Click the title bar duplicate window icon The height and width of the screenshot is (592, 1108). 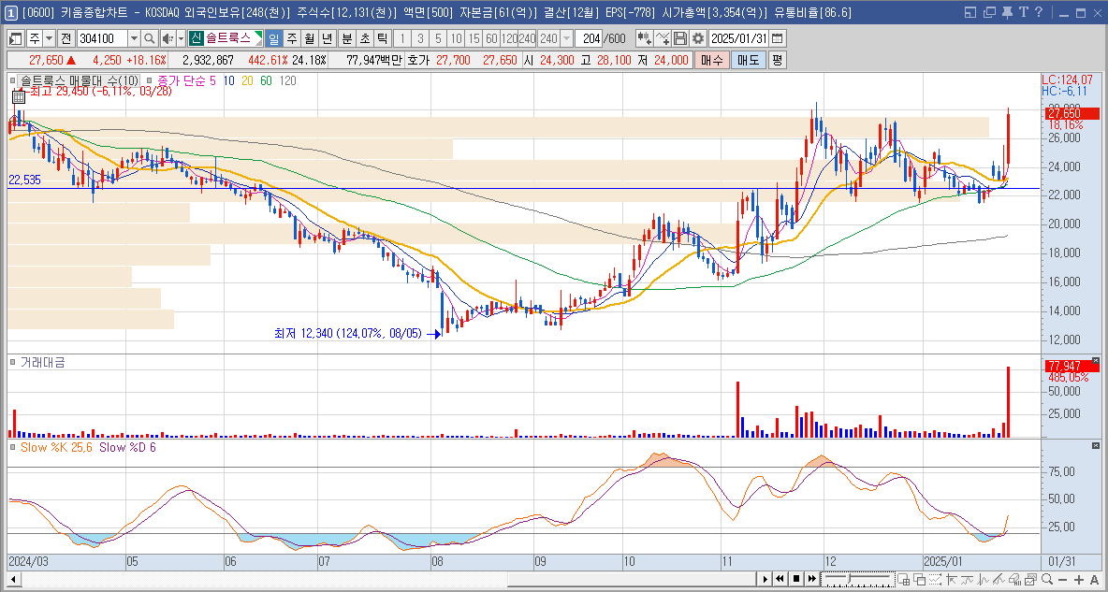click(x=989, y=12)
